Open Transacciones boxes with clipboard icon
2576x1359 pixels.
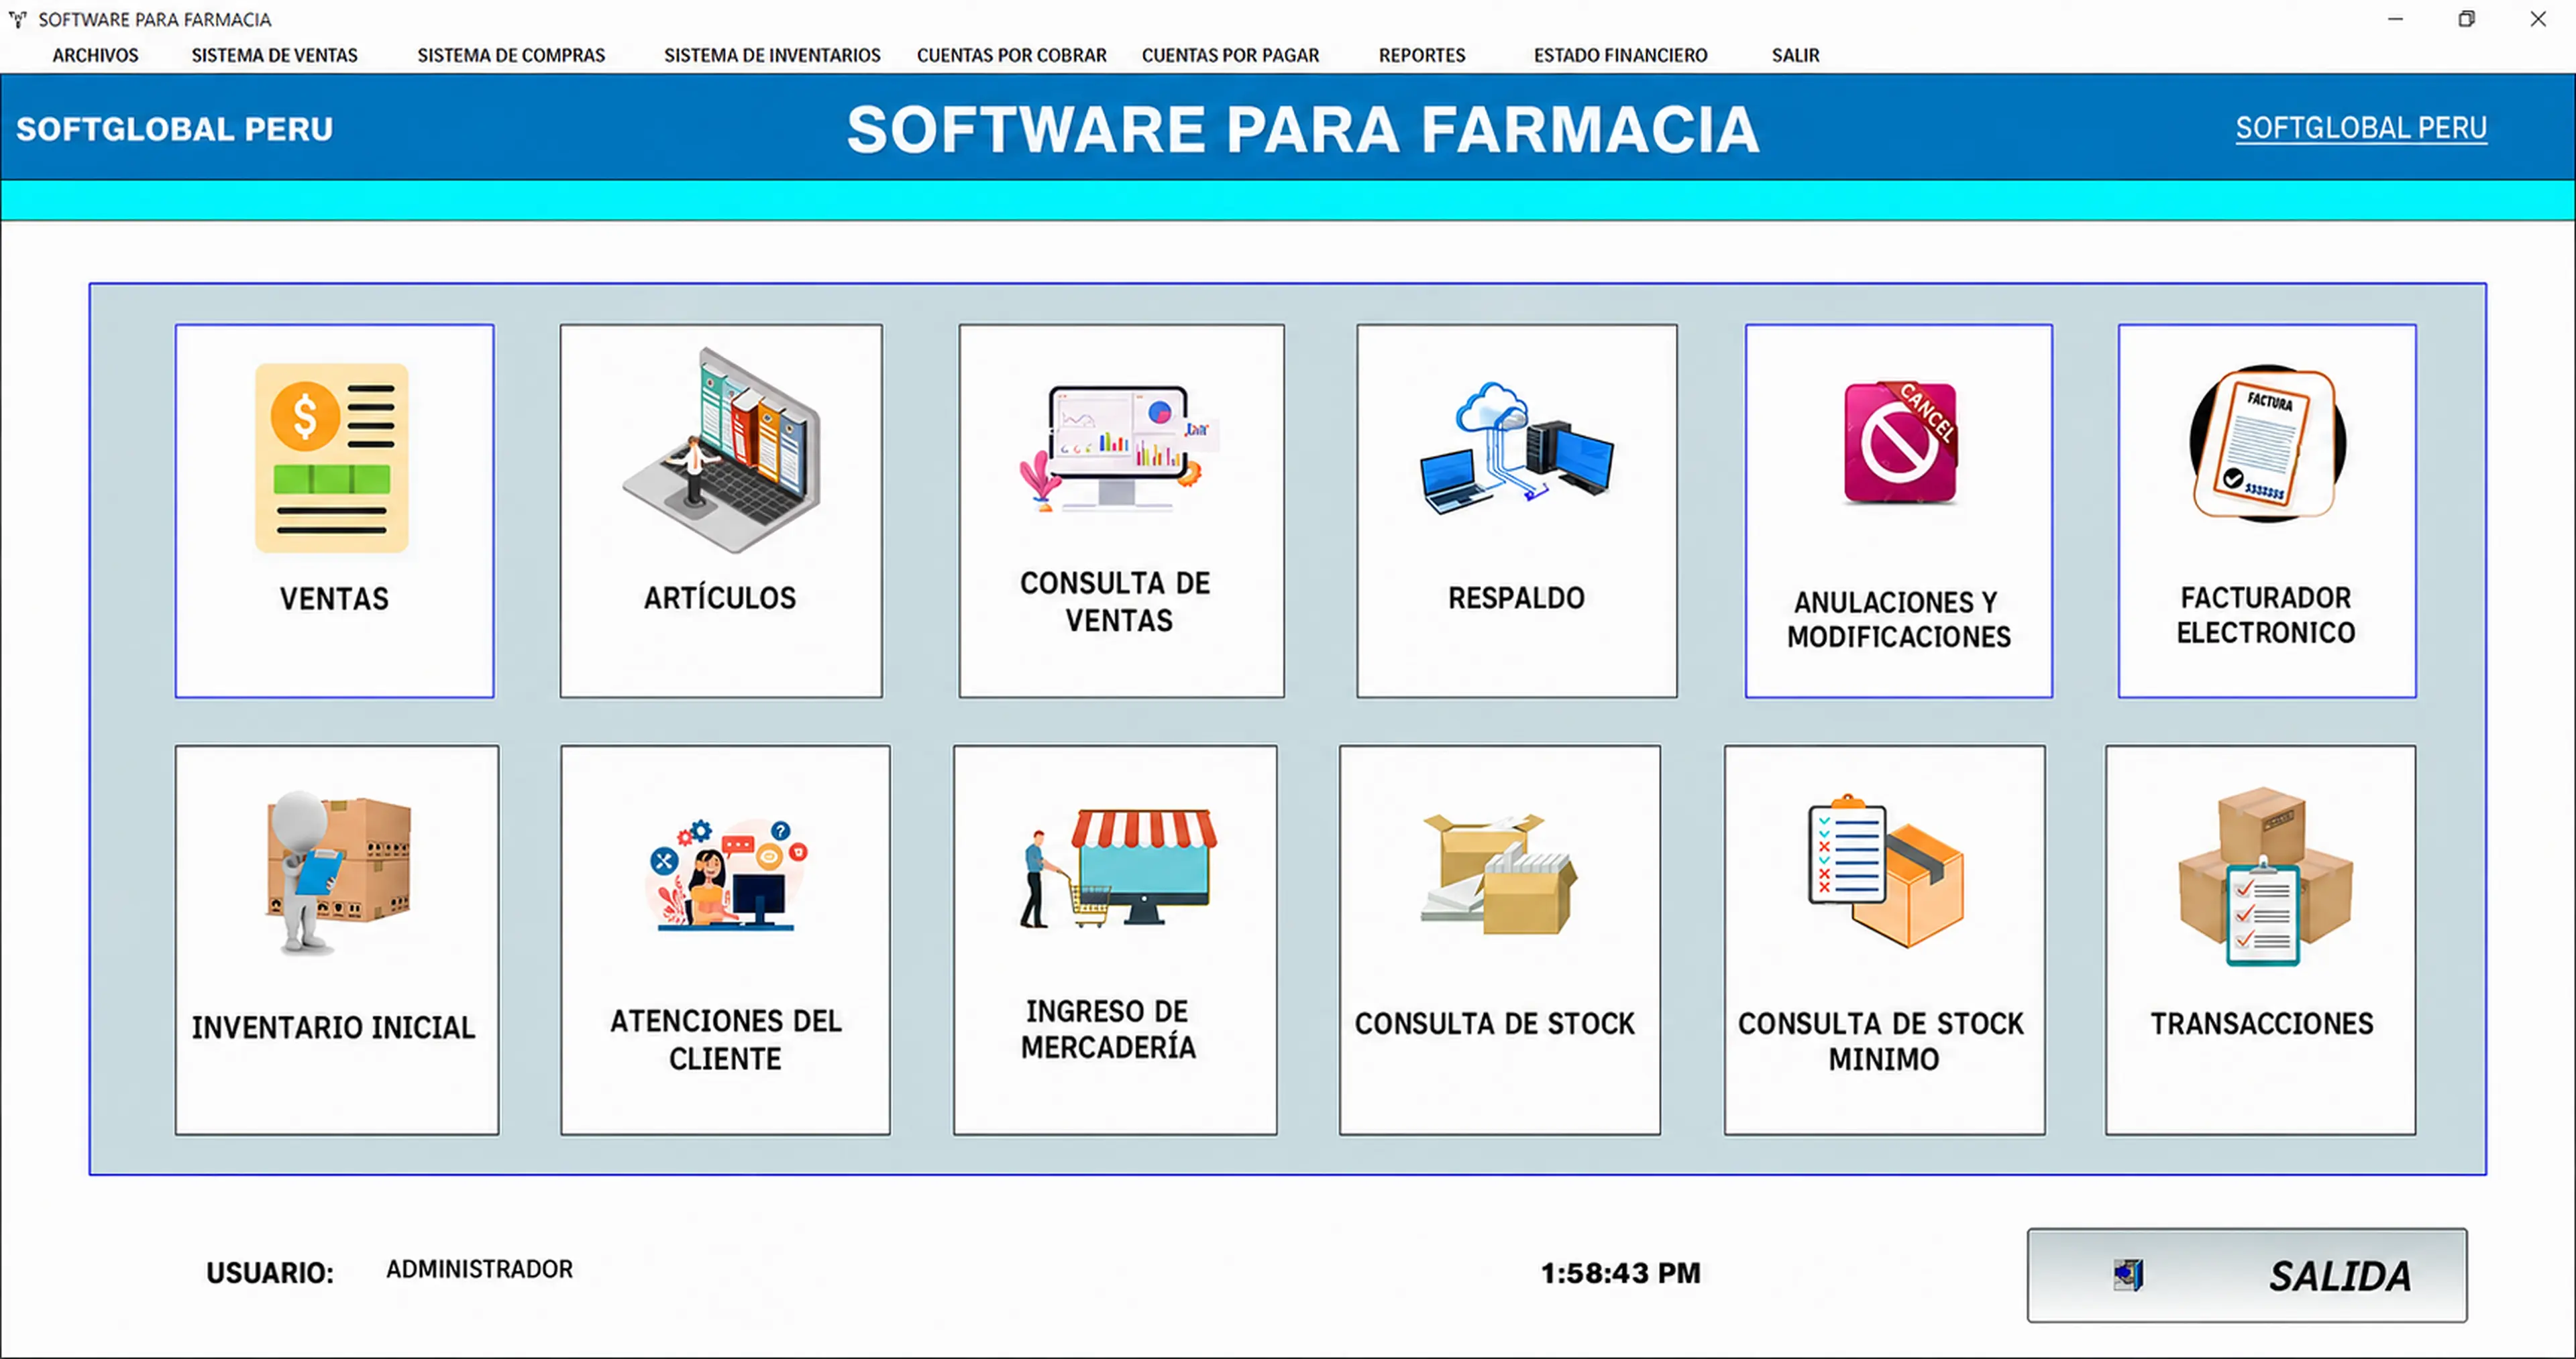tap(2265, 876)
